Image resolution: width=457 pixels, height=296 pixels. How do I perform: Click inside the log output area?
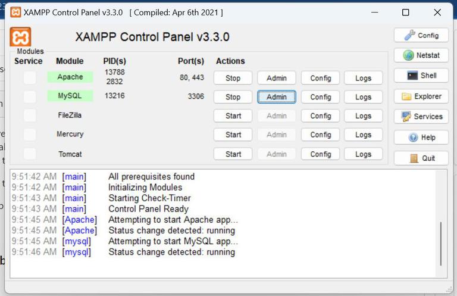(x=228, y=224)
